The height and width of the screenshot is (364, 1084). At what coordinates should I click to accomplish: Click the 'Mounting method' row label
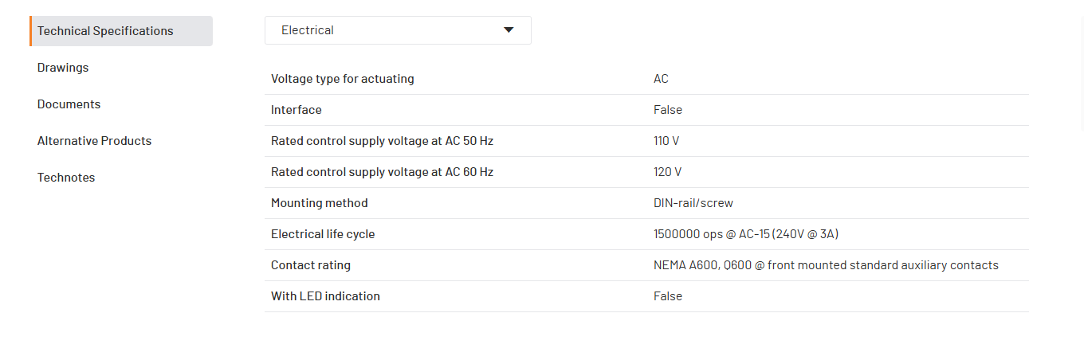(319, 203)
